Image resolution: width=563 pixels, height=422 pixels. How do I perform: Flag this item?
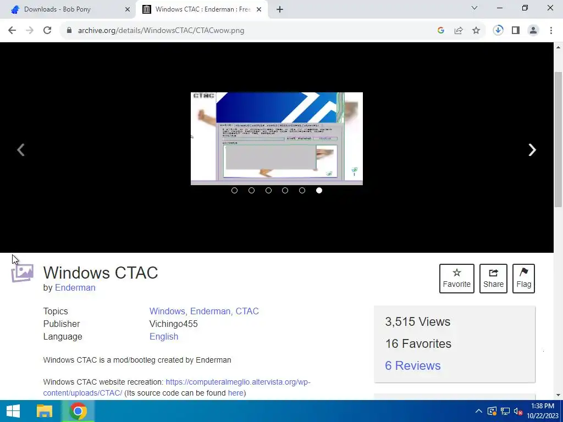[523, 279]
